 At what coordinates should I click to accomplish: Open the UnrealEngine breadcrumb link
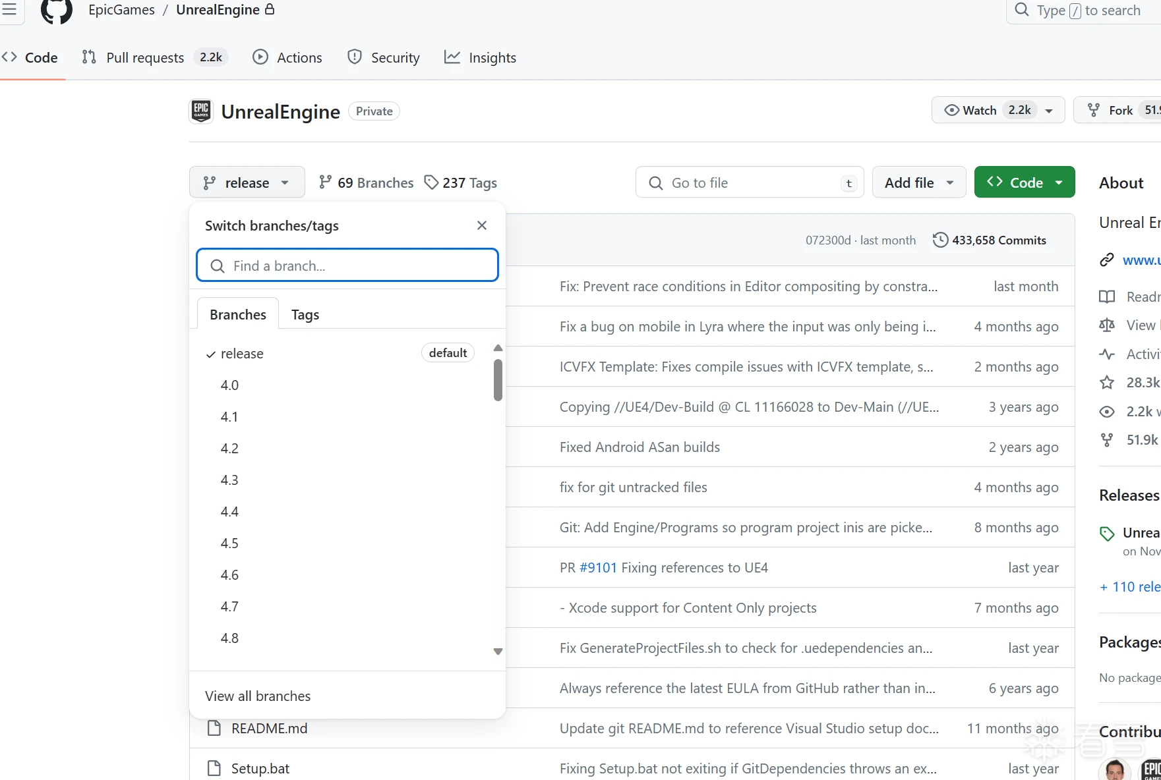pyautogui.click(x=218, y=10)
